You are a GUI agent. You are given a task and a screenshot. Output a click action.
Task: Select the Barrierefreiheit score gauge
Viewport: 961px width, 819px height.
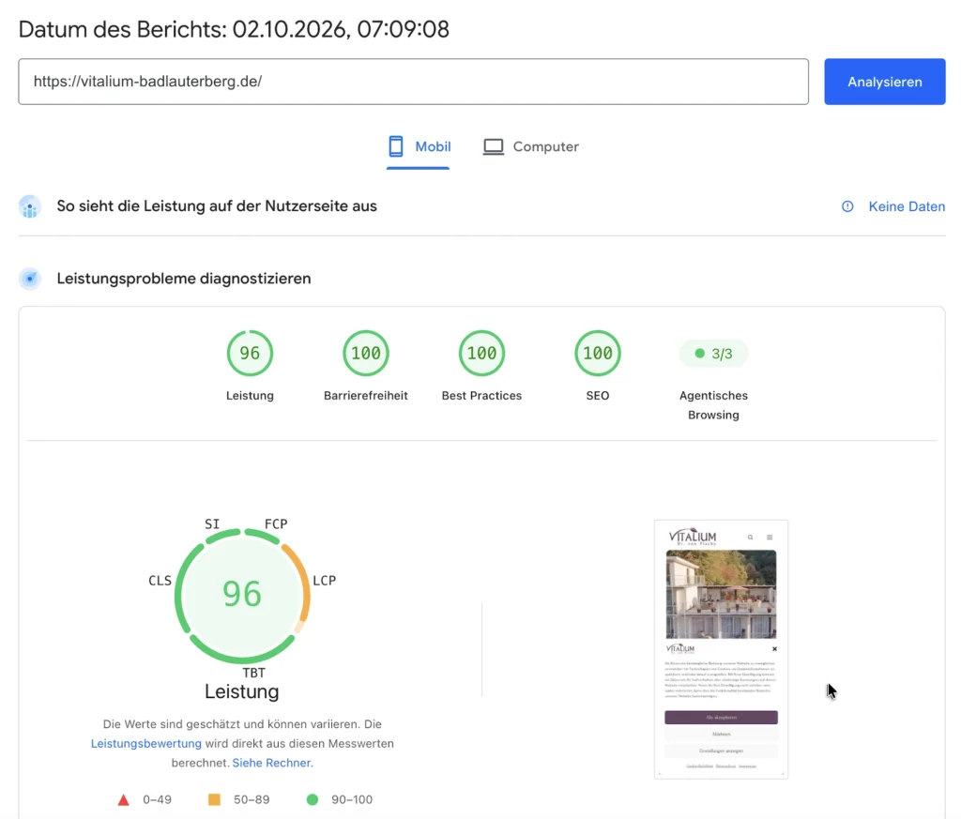pos(365,354)
